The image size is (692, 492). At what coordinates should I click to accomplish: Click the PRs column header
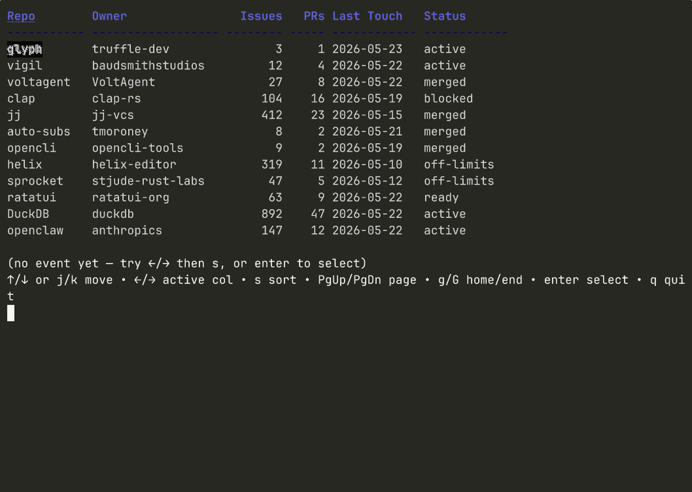tap(314, 16)
